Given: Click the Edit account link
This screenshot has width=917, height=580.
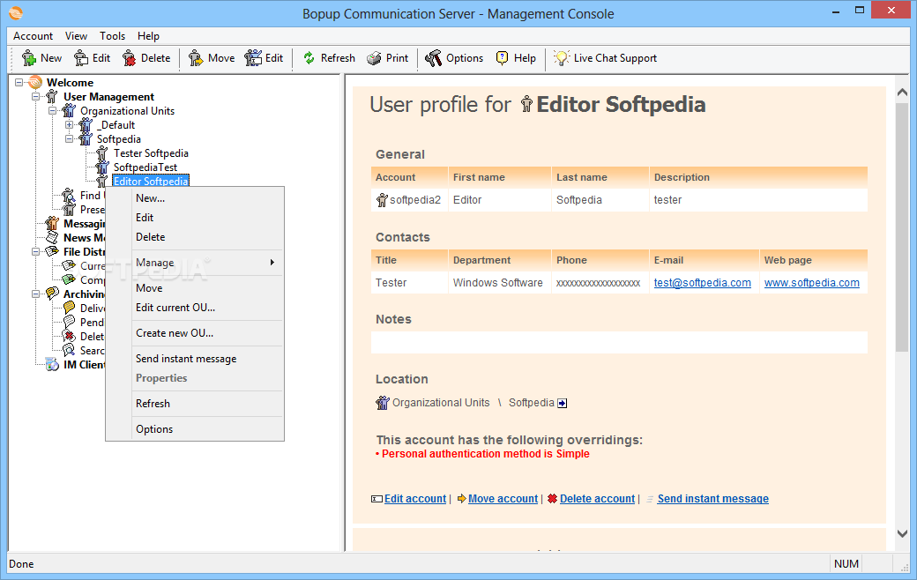Looking at the screenshot, I should [415, 499].
